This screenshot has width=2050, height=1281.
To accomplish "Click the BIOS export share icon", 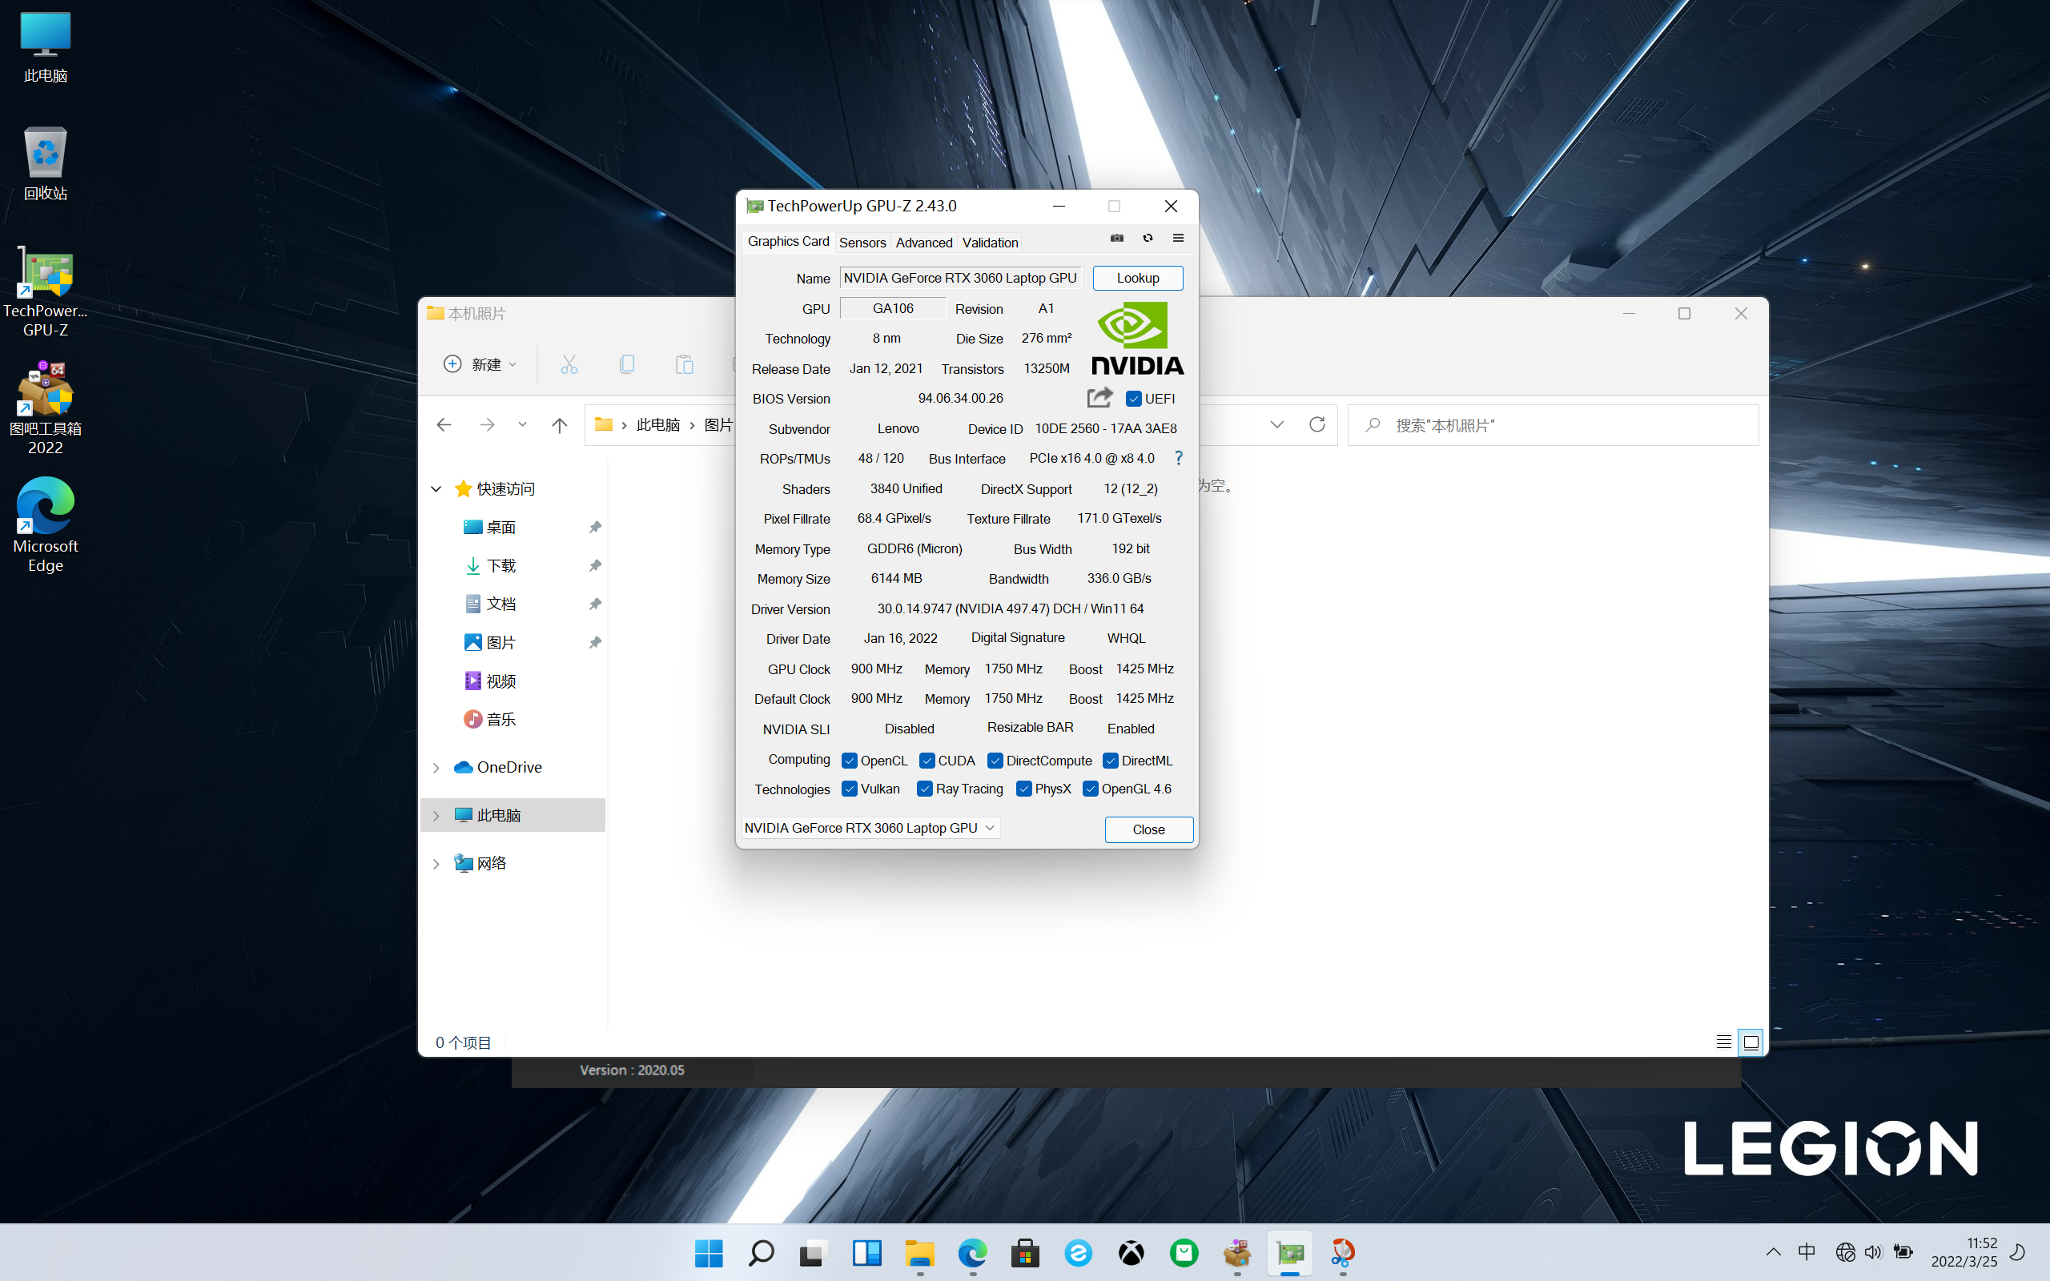I will click(1099, 397).
